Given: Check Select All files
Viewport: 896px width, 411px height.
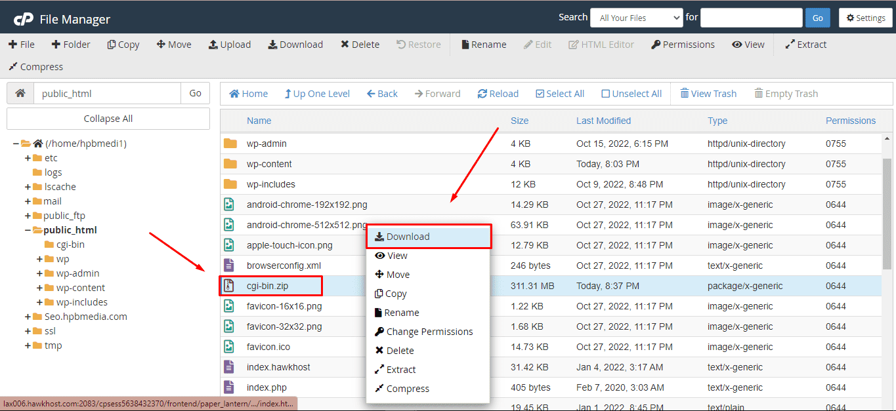Looking at the screenshot, I should pos(540,94).
